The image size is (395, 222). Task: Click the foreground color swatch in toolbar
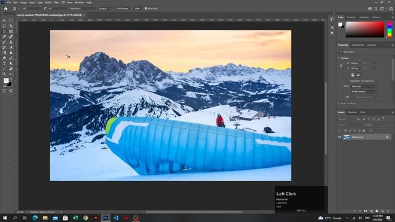coord(6,81)
